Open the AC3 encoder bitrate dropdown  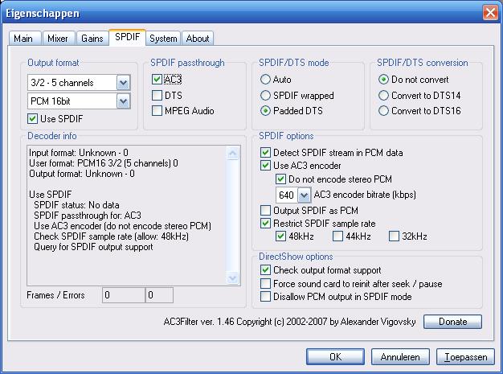click(304, 195)
